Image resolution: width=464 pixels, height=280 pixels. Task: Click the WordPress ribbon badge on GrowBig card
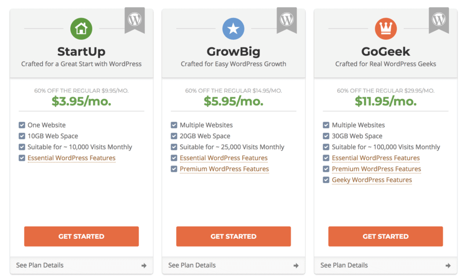coord(287,20)
